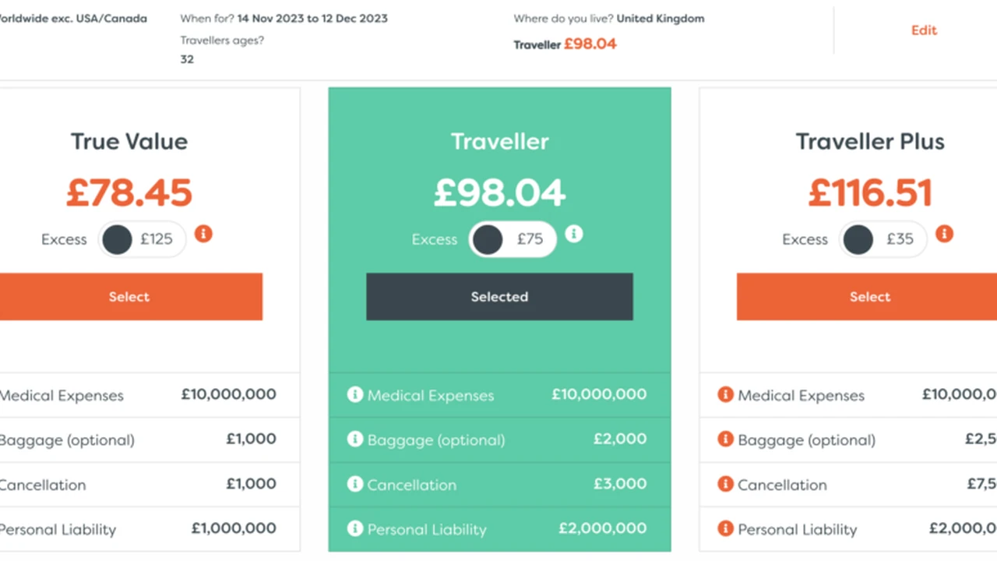Click the Edit link to change trip details
This screenshot has height=561, width=997.
click(924, 30)
